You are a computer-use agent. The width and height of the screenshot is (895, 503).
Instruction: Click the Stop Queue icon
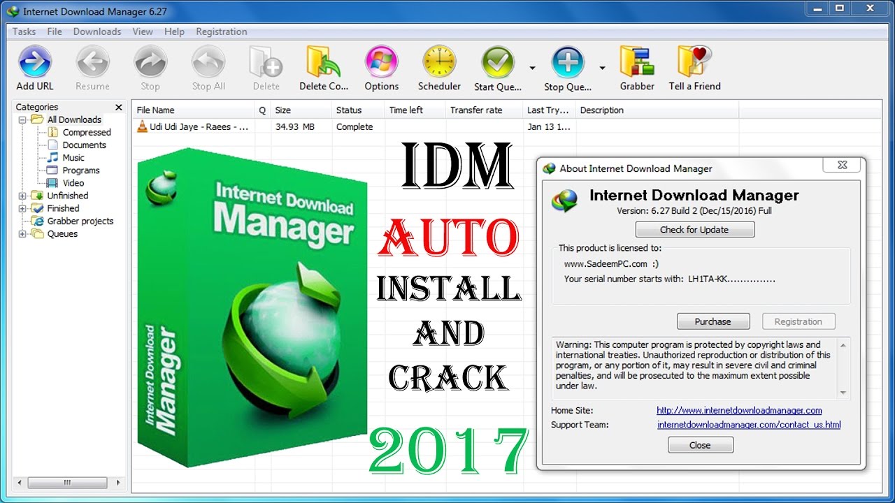click(x=568, y=63)
